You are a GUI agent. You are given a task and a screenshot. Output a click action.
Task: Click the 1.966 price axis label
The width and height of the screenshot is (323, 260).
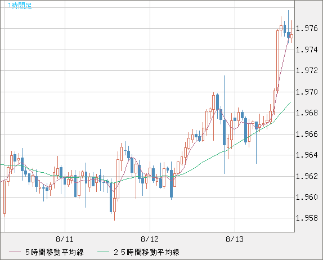pyautogui.click(x=307, y=134)
